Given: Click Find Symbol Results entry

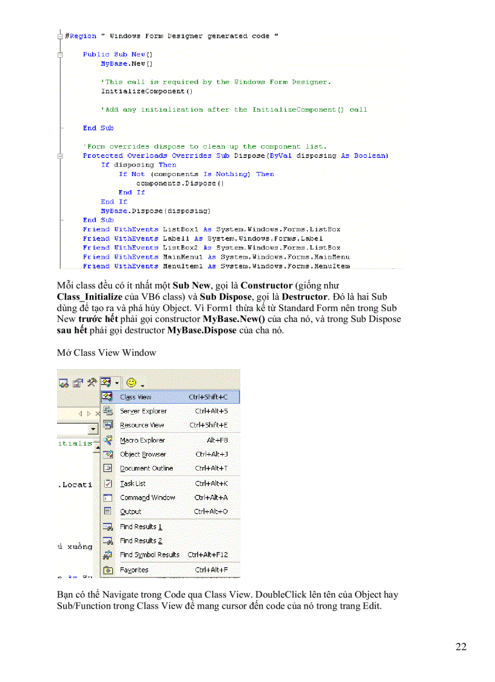Looking at the screenshot, I should 149,554.
